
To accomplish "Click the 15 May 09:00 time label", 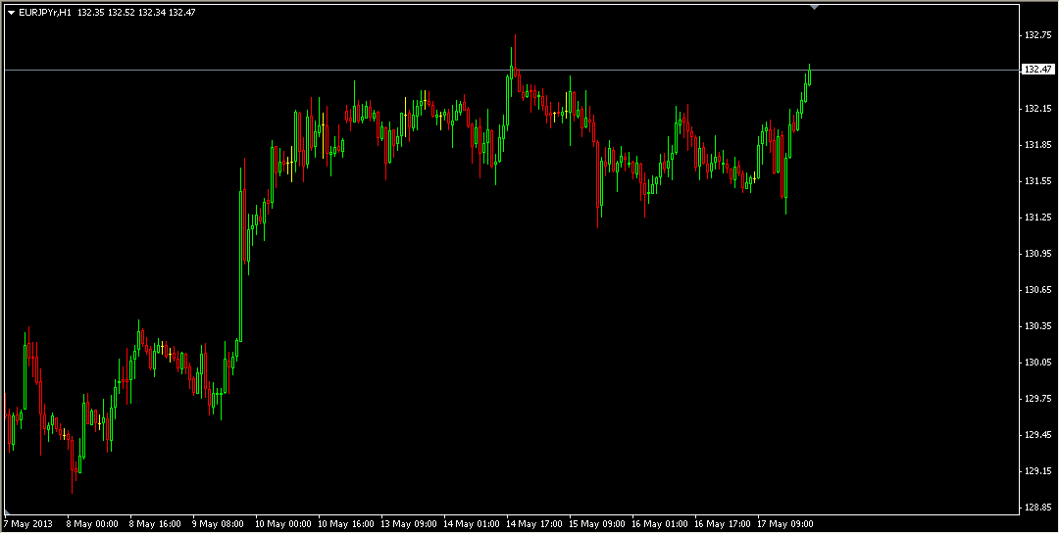I will click(x=598, y=524).
